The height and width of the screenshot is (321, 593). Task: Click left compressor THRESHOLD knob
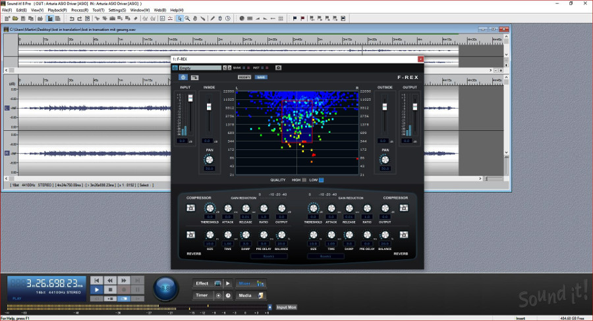click(210, 208)
